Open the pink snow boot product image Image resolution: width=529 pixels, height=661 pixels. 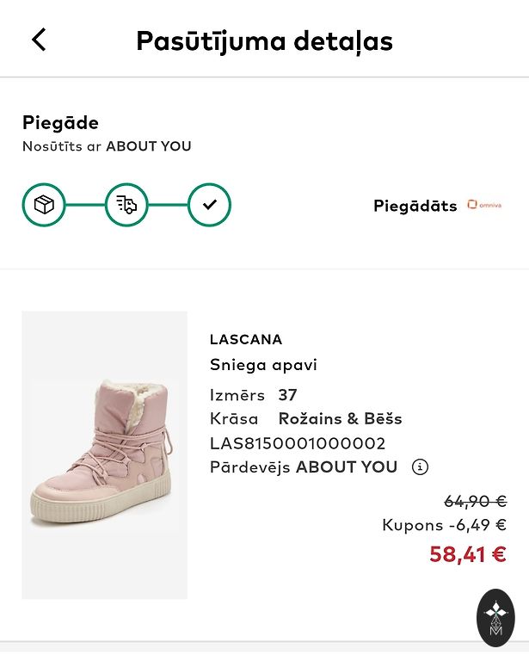105,454
